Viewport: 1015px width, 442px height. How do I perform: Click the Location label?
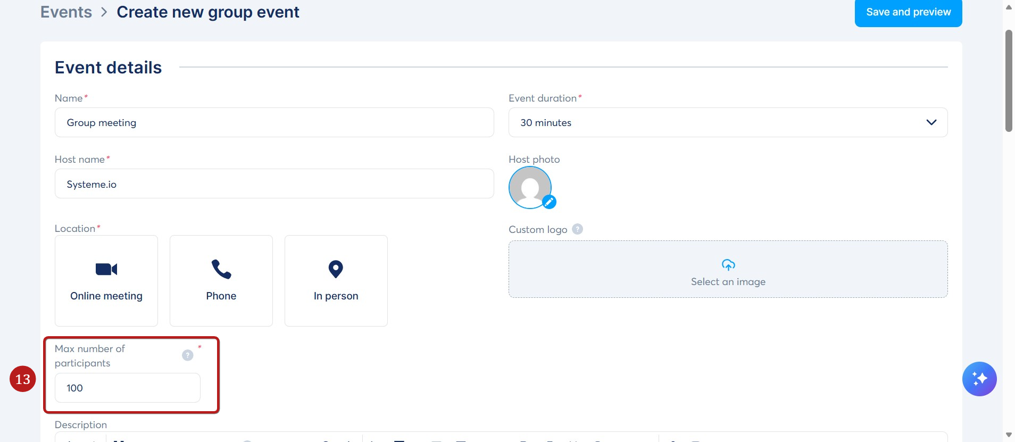click(75, 228)
